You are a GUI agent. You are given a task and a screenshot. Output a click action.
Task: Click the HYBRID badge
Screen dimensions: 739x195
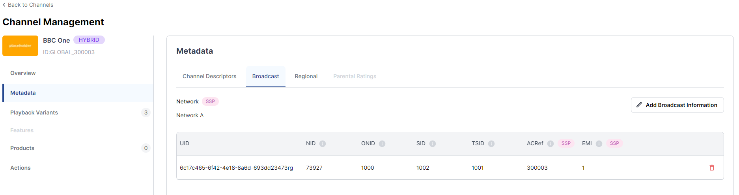point(89,40)
